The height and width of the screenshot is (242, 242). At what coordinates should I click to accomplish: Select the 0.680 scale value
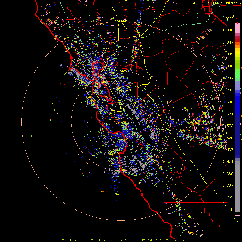click(228, 102)
